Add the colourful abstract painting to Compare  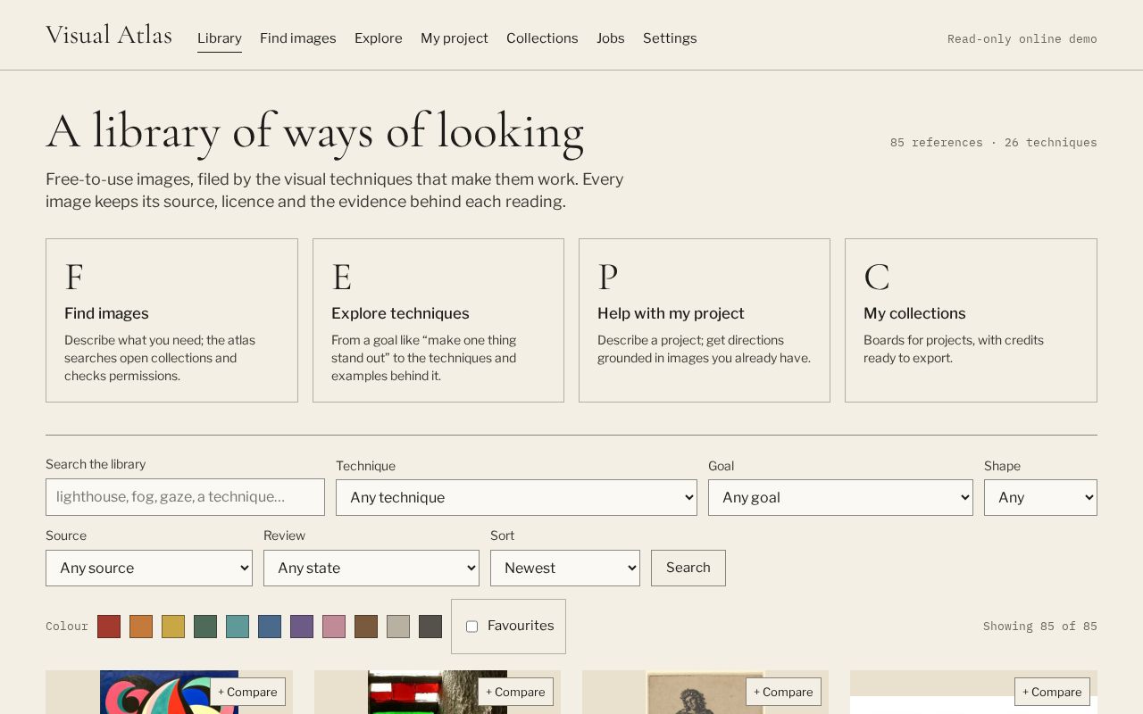pyautogui.click(x=247, y=692)
